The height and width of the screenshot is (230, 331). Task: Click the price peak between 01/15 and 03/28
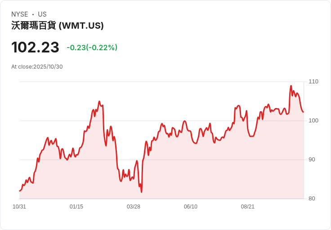point(99,102)
